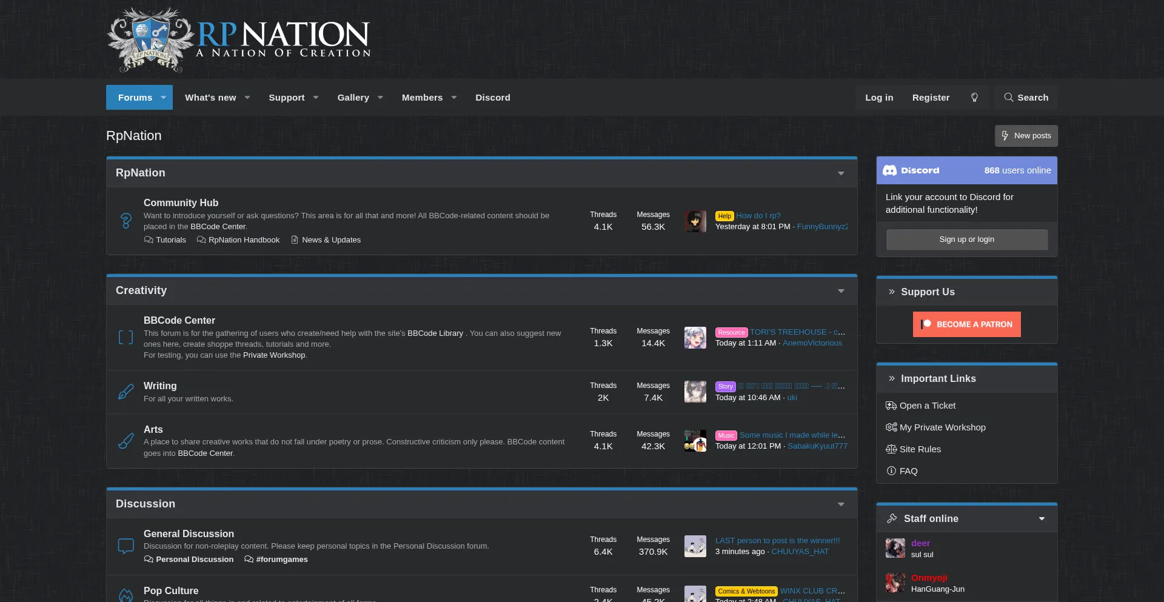Screen dimensions: 1164x602
Task: Open the Site Rules link
Action: point(920,449)
